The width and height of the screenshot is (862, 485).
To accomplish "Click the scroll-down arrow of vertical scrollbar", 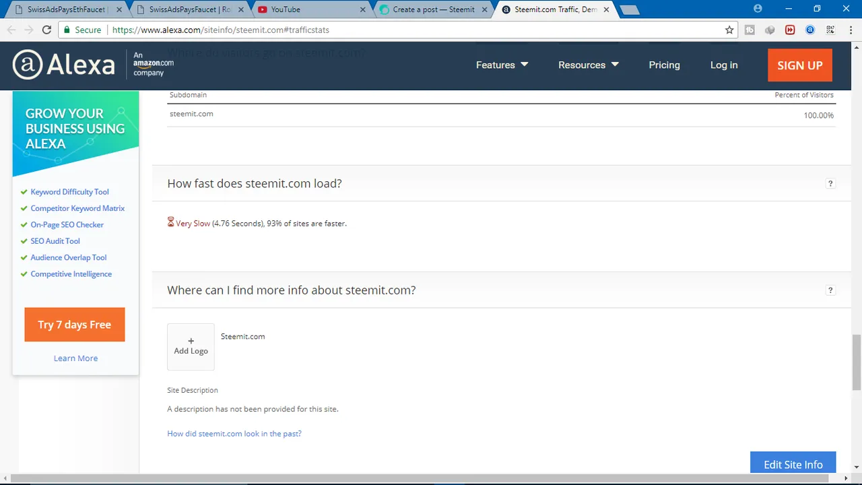I will point(856,467).
